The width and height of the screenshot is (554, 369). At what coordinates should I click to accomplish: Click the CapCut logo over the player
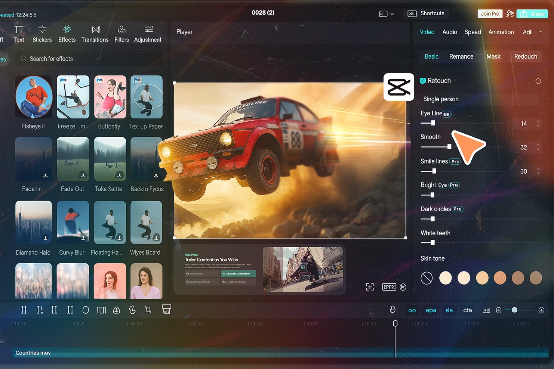tap(398, 87)
